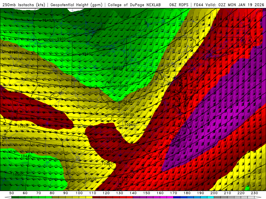Select the 9900 height contour label

click(61, 39)
